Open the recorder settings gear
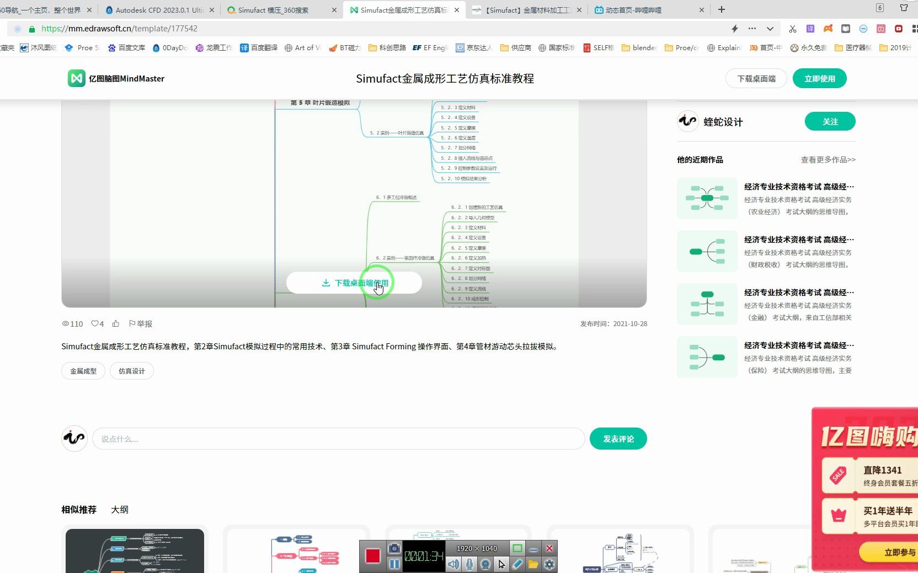Image resolution: width=918 pixels, height=573 pixels. [x=548, y=564]
